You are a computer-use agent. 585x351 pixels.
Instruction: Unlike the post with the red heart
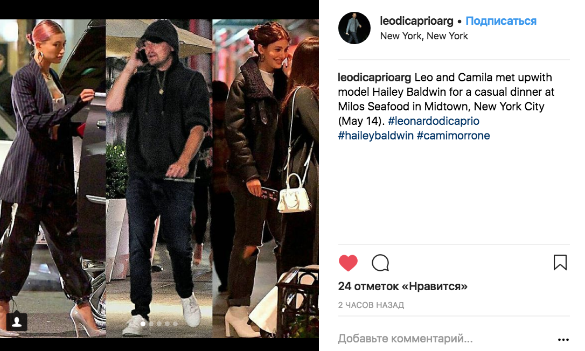tap(348, 263)
